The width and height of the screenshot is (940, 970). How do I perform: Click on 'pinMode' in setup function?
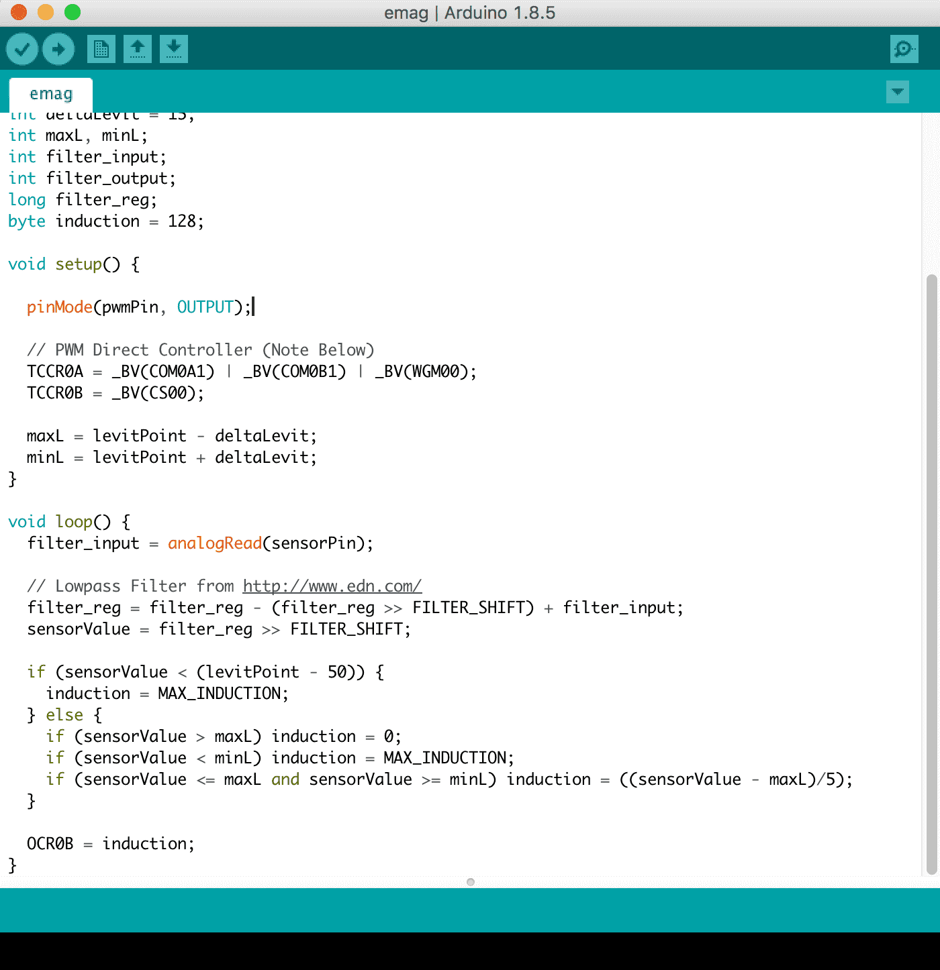tap(59, 307)
